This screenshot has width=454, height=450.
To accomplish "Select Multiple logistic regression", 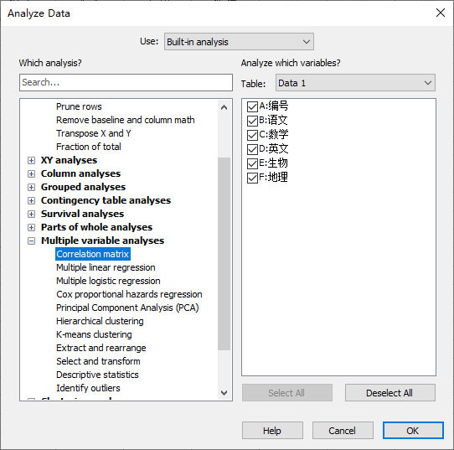I will (x=108, y=281).
